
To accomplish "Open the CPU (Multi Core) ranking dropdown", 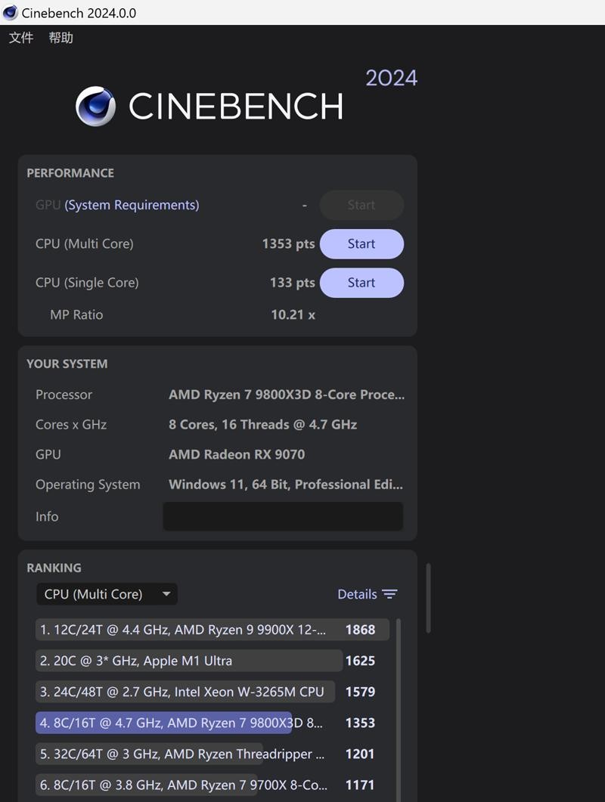I will tap(107, 594).
